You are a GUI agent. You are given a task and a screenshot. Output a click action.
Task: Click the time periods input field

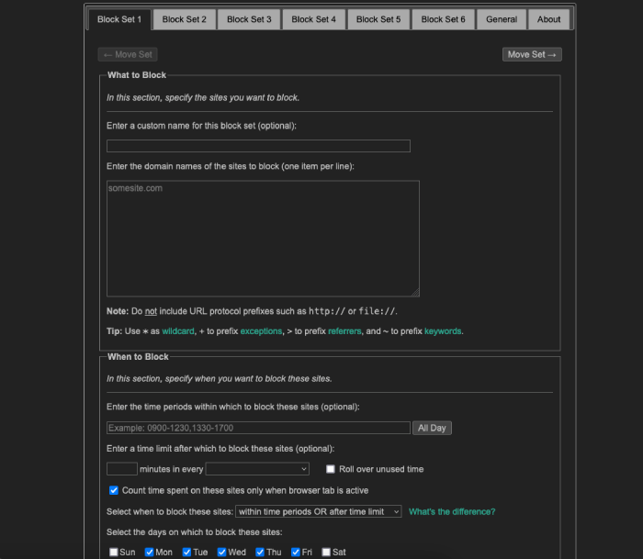coord(258,428)
